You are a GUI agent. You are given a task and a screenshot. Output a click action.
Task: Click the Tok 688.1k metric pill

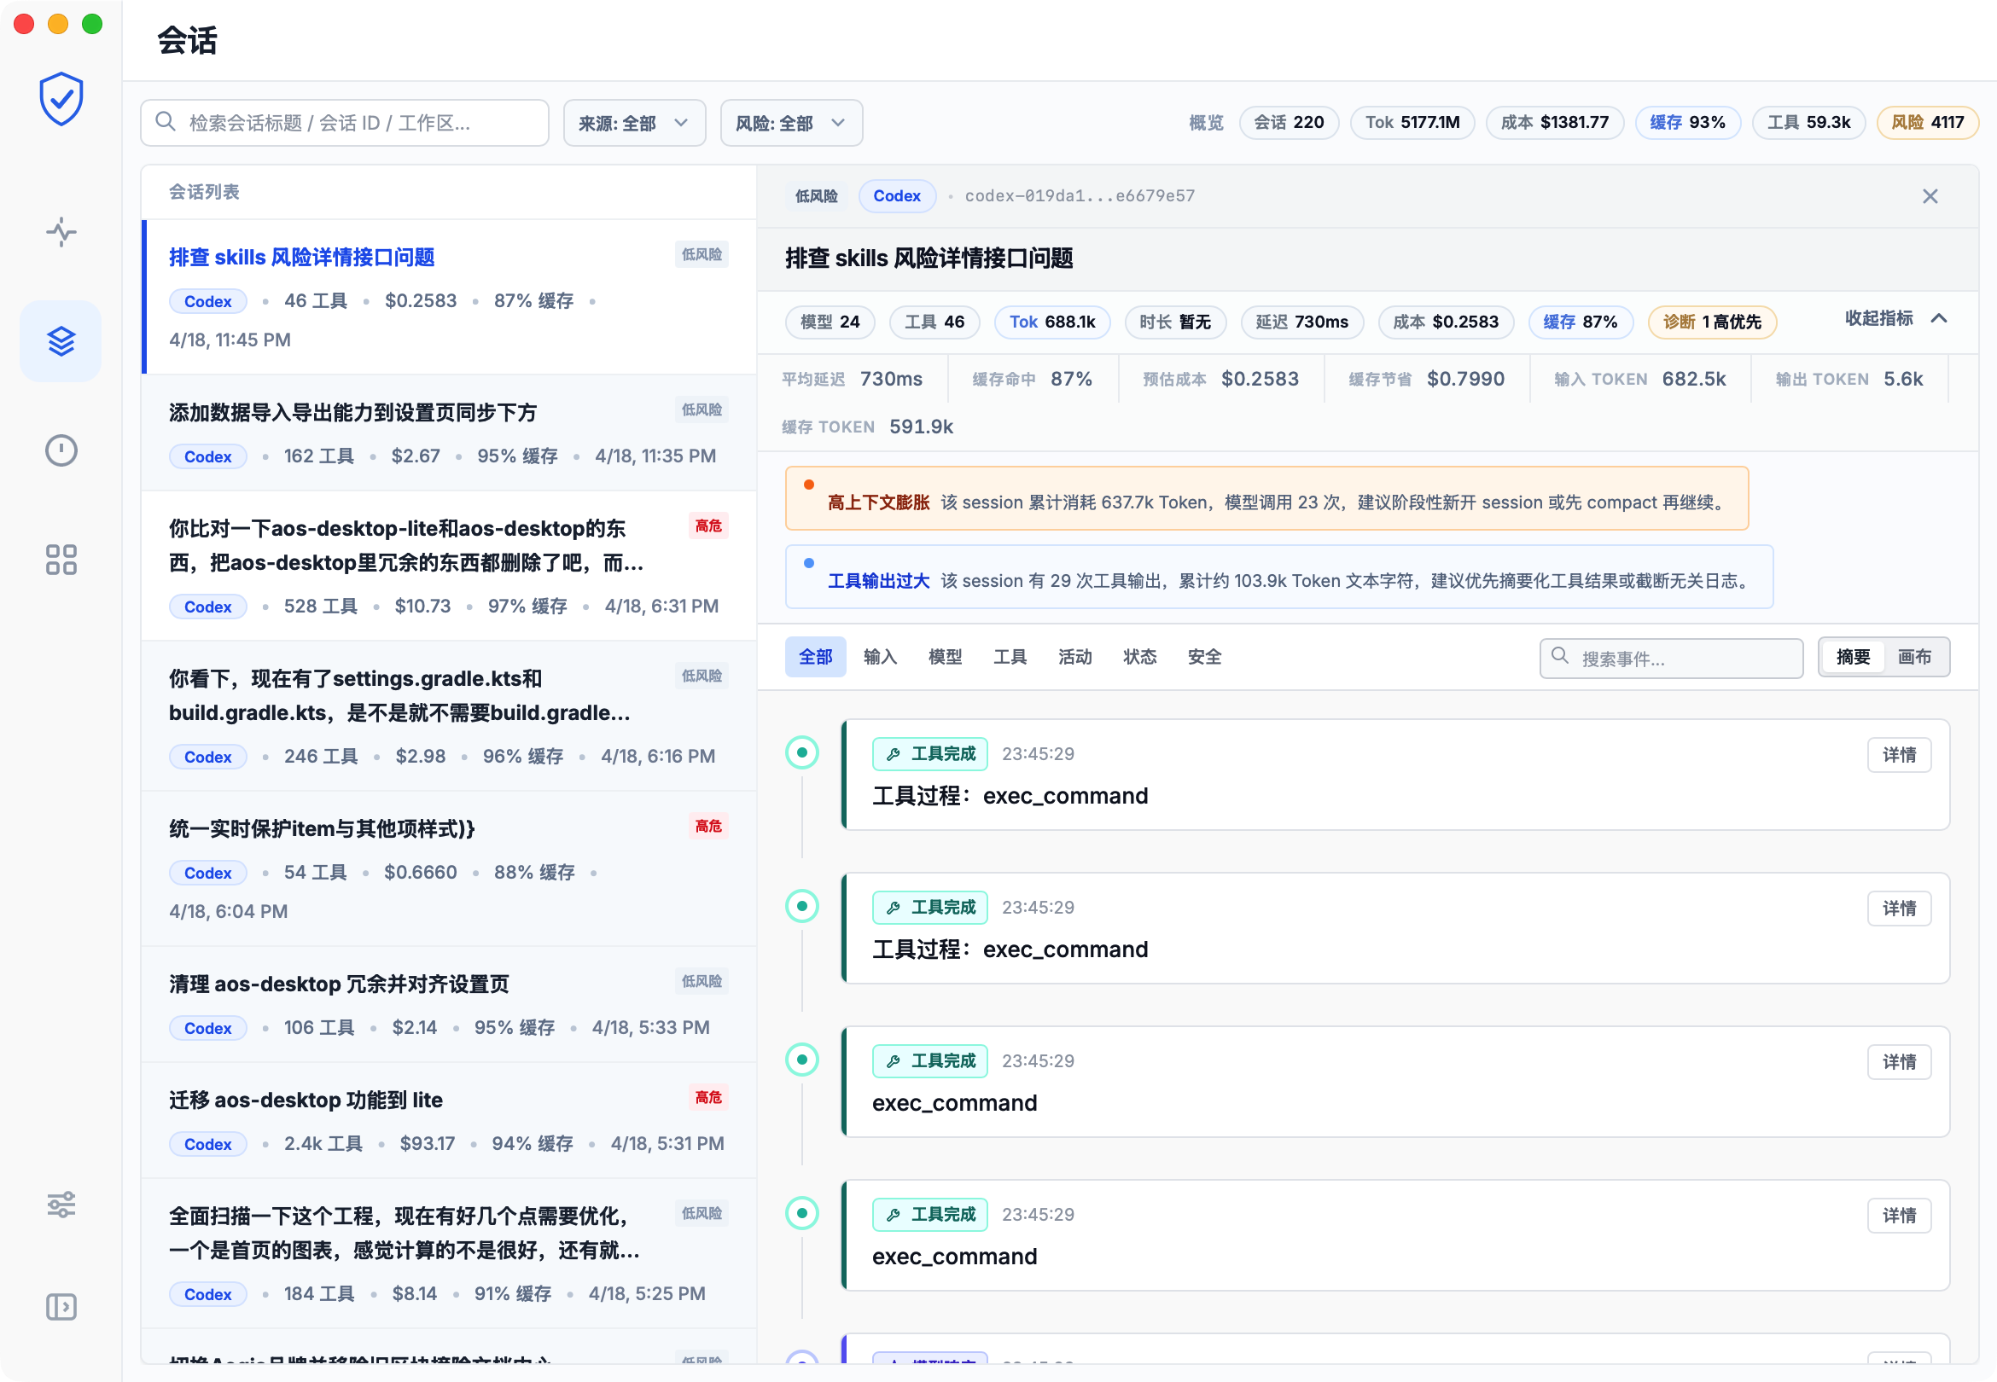coord(1052,322)
